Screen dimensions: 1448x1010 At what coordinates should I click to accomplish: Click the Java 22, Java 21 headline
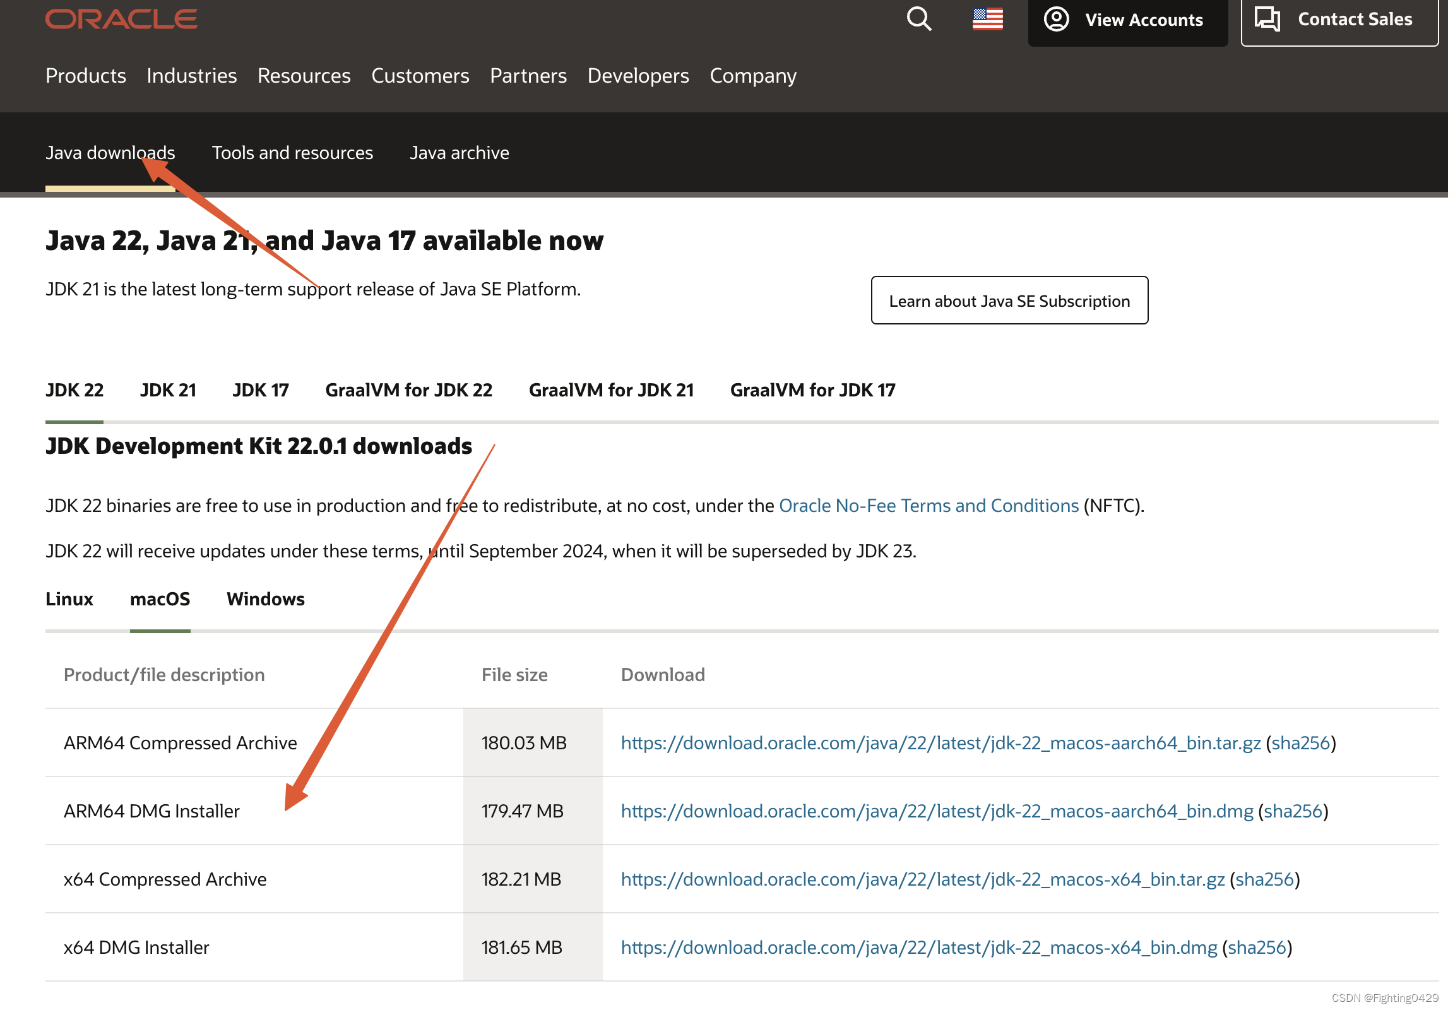[x=324, y=241]
